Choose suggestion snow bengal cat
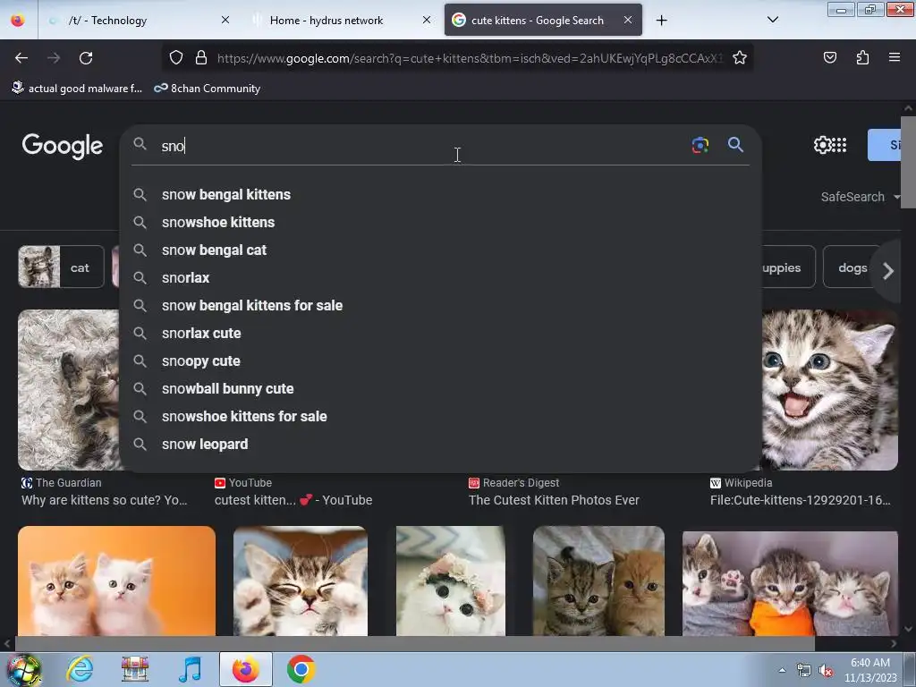Image resolution: width=916 pixels, height=687 pixels. pos(440,250)
